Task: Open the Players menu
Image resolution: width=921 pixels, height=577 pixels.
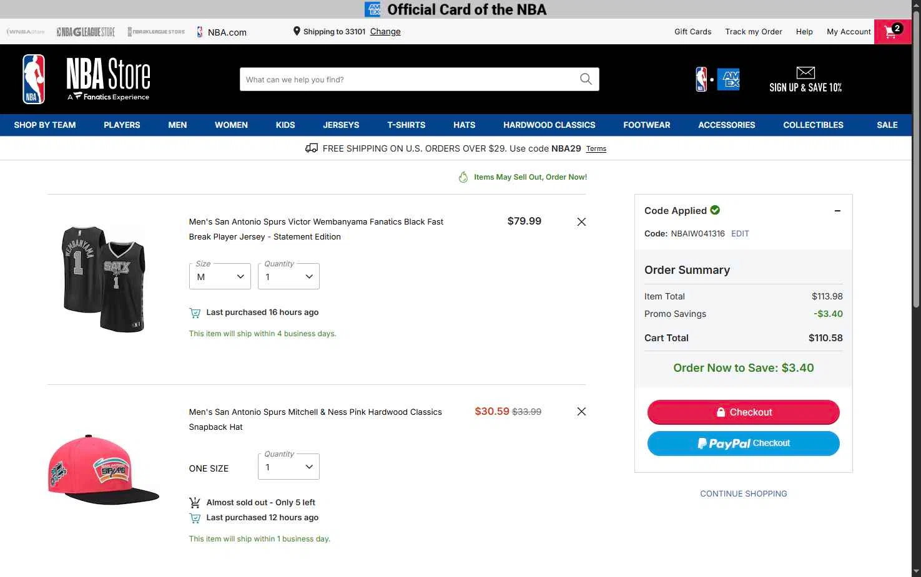Action: click(x=122, y=125)
